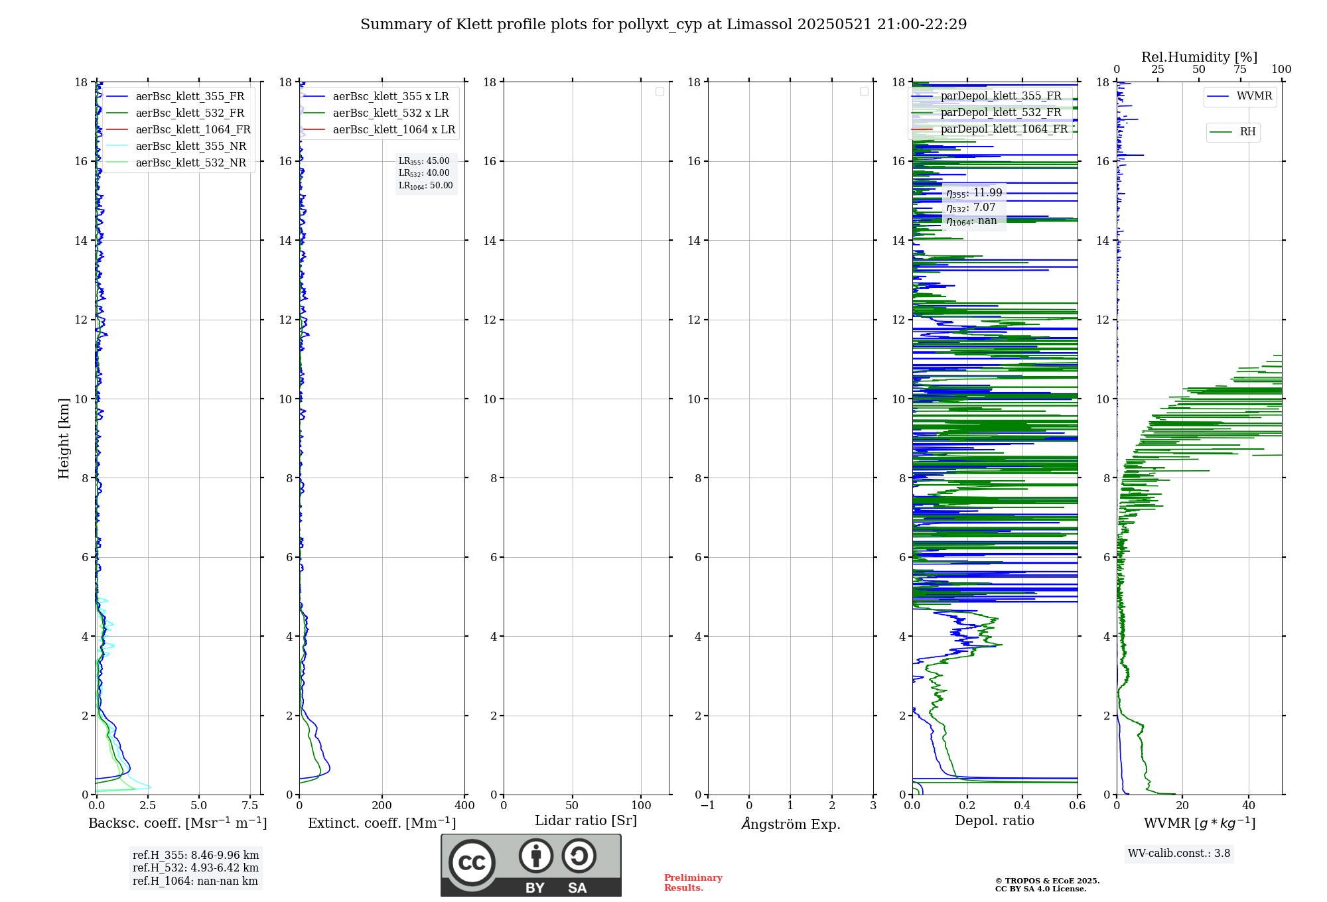Click the η355: 11.99 annotation
The image size is (1327, 902).
point(974,193)
